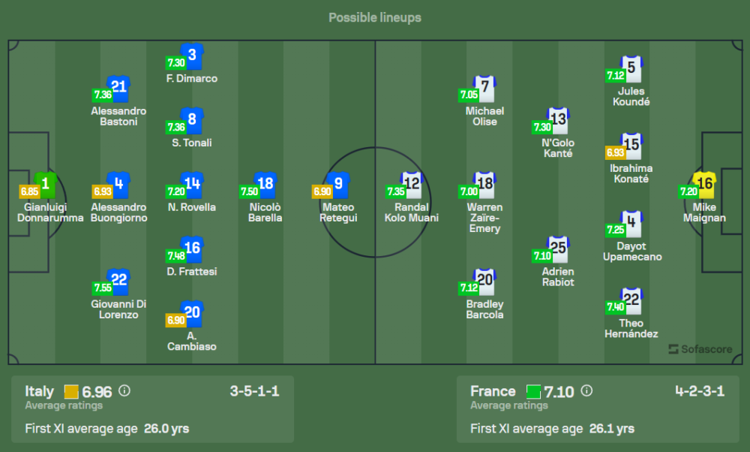Open Jules Koundé's player name link
The height and width of the screenshot is (452, 750).
[x=631, y=97]
